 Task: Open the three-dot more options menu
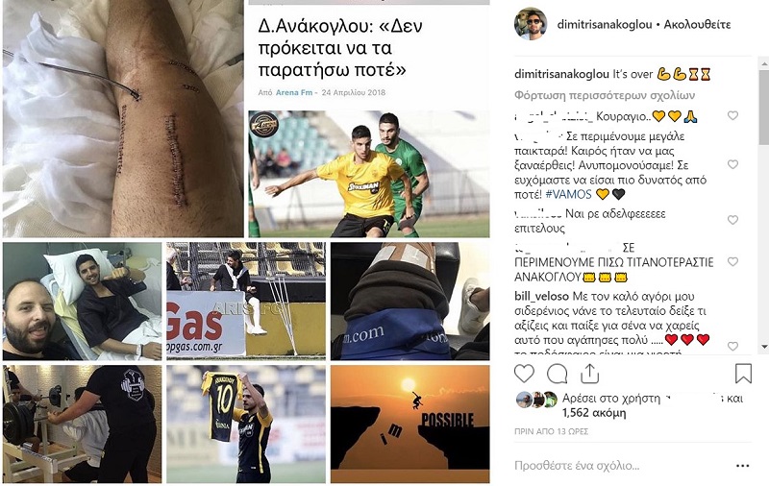743,466
